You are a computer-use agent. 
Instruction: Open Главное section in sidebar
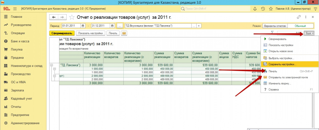coord(23,17)
